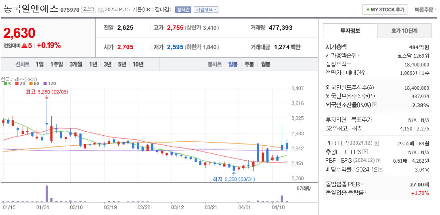Open help icon beside 배당수익률 2024.12
This screenshot has width=440, height=215.
point(381,170)
